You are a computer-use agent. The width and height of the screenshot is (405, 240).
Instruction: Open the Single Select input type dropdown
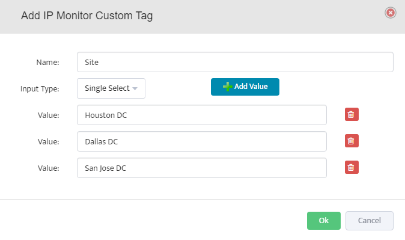click(x=111, y=88)
